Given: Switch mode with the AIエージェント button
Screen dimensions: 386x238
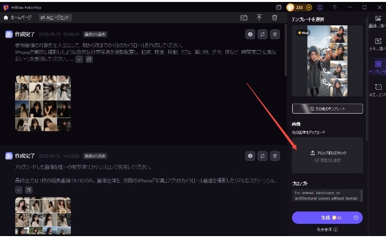Looking at the screenshot, I should [x=55, y=18].
